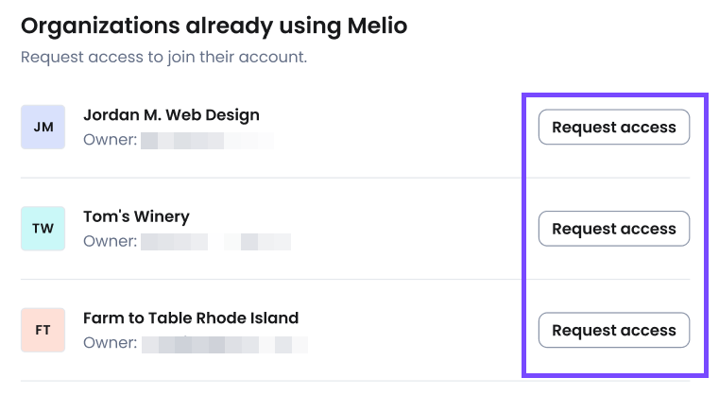Click the Owner label under Tom's Winery

tap(110, 242)
